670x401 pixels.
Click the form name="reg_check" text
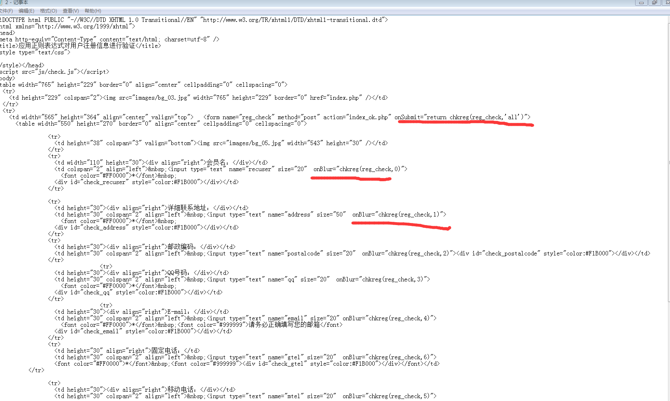coord(239,117)
